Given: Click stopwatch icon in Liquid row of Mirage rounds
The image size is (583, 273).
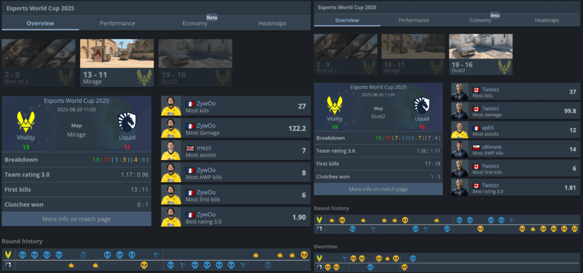Looking at the screenshot, I should (268, 265).
